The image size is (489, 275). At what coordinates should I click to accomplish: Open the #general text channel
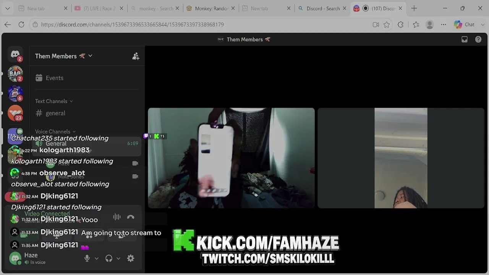(x=87, y=113)
